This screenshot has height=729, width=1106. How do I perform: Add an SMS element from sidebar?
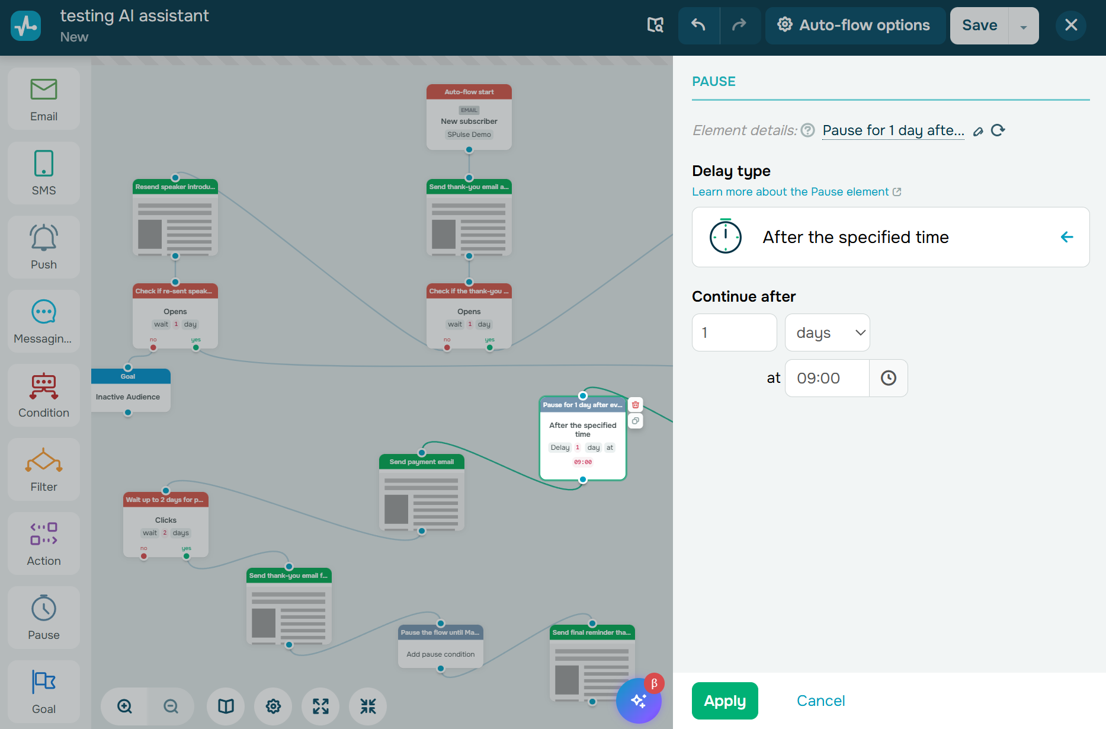pyautogui.click(x=44, y=173)
